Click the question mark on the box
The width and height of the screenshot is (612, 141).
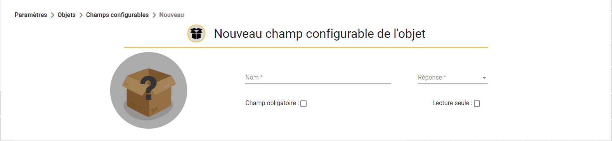pyautogui.click(x=149, y=87)
